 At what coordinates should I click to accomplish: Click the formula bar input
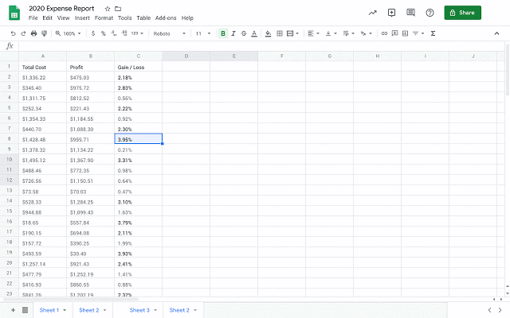pos(261,46)
